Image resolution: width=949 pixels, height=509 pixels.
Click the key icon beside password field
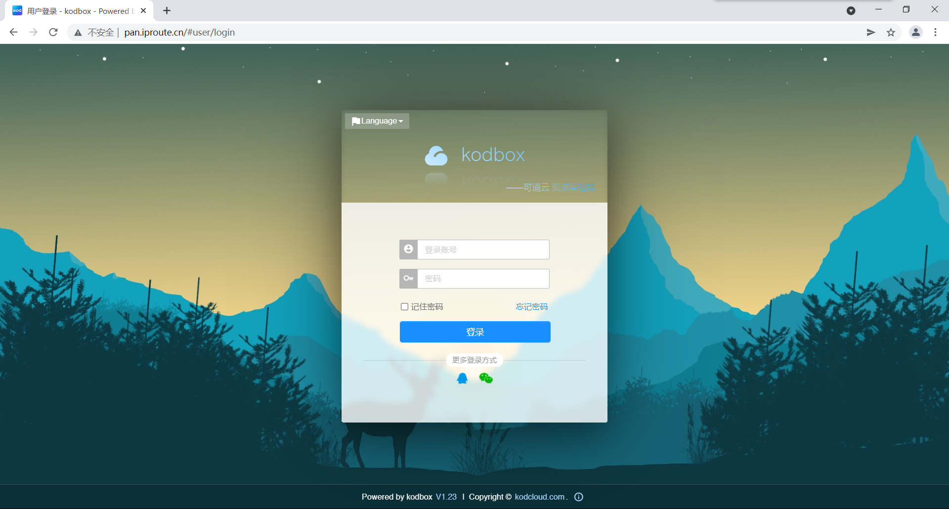[409, 279]
